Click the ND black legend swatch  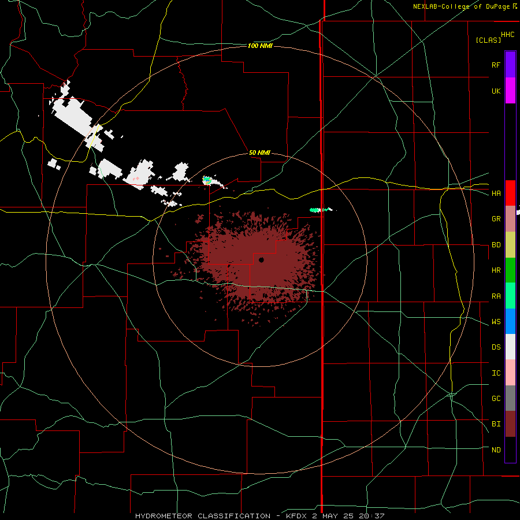[x=510, y=450]
